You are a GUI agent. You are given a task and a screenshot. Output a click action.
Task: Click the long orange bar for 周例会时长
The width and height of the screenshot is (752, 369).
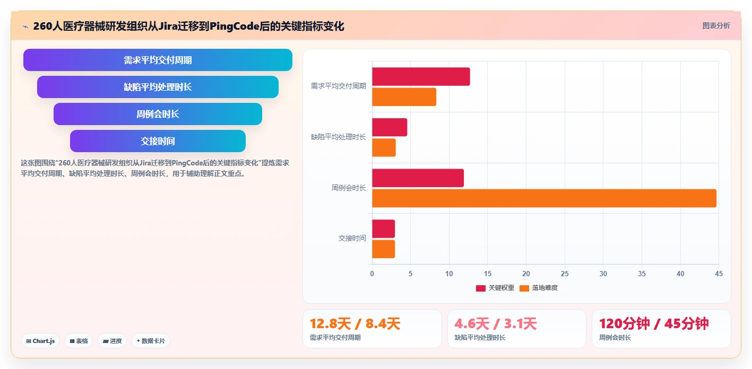544,198
